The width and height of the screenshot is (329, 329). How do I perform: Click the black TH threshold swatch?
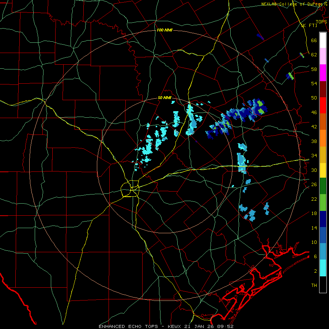(x=323, y=284)
